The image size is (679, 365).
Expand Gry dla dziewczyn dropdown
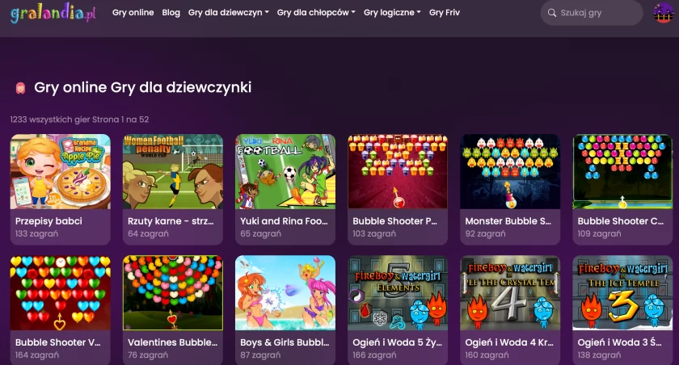tap(228, 13)
